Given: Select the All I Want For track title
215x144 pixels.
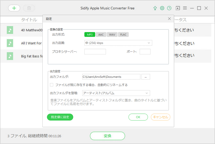Looking at the screenshot, I should click(x=31, y=43).
